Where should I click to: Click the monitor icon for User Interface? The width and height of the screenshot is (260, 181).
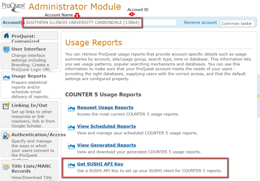coord(6,50)
